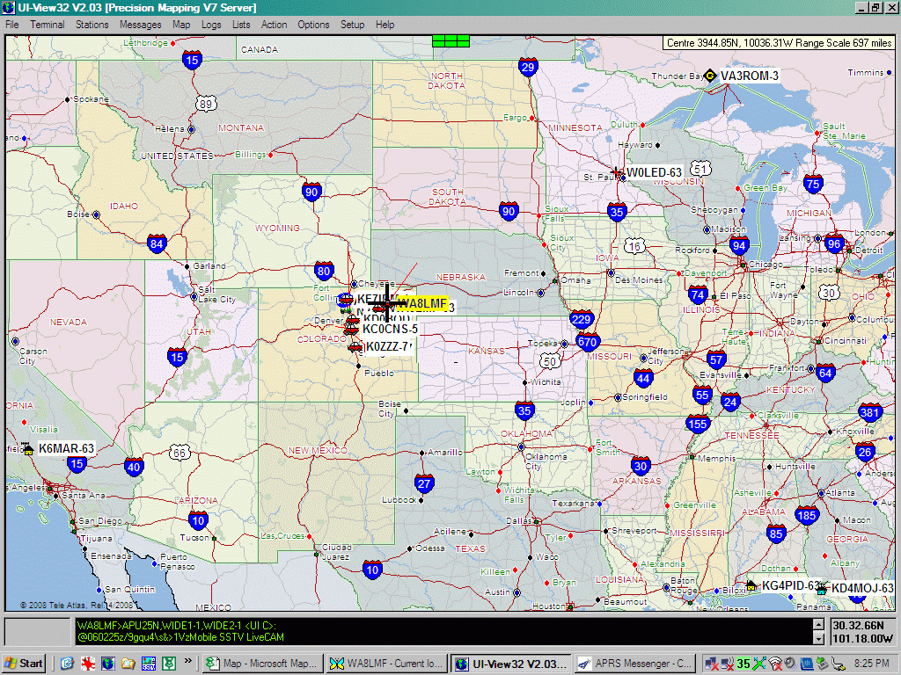The width and height of the screenshot is (901, 675).
Task: Click the green status indicator bars atop map
Action: (450, 40)
